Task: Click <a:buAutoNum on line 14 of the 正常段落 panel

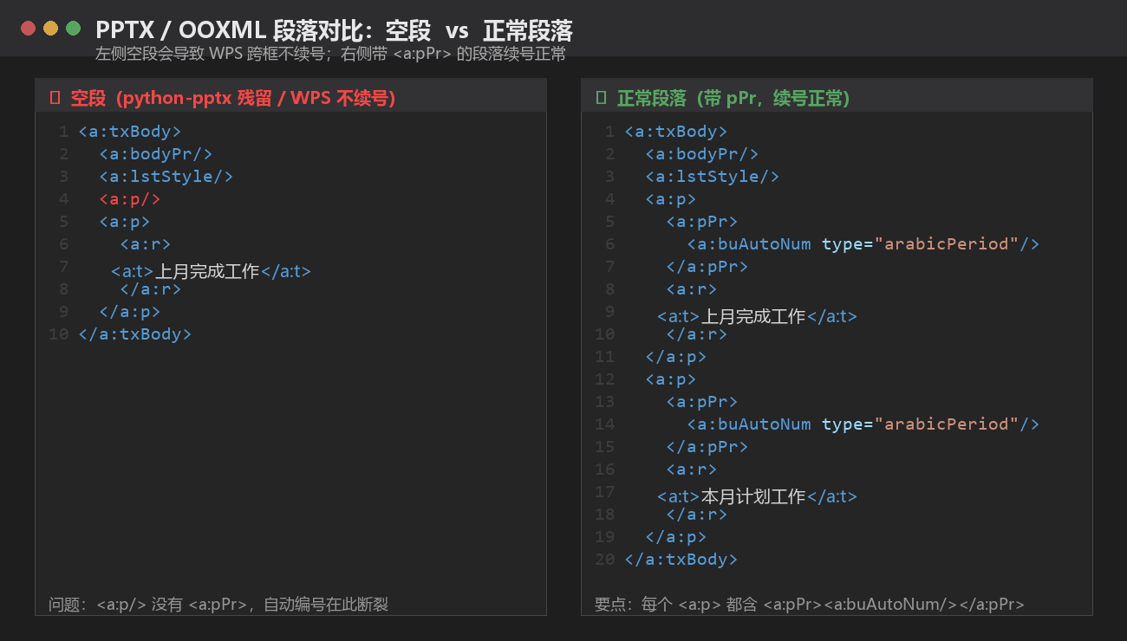Action: tap(749, 424)
